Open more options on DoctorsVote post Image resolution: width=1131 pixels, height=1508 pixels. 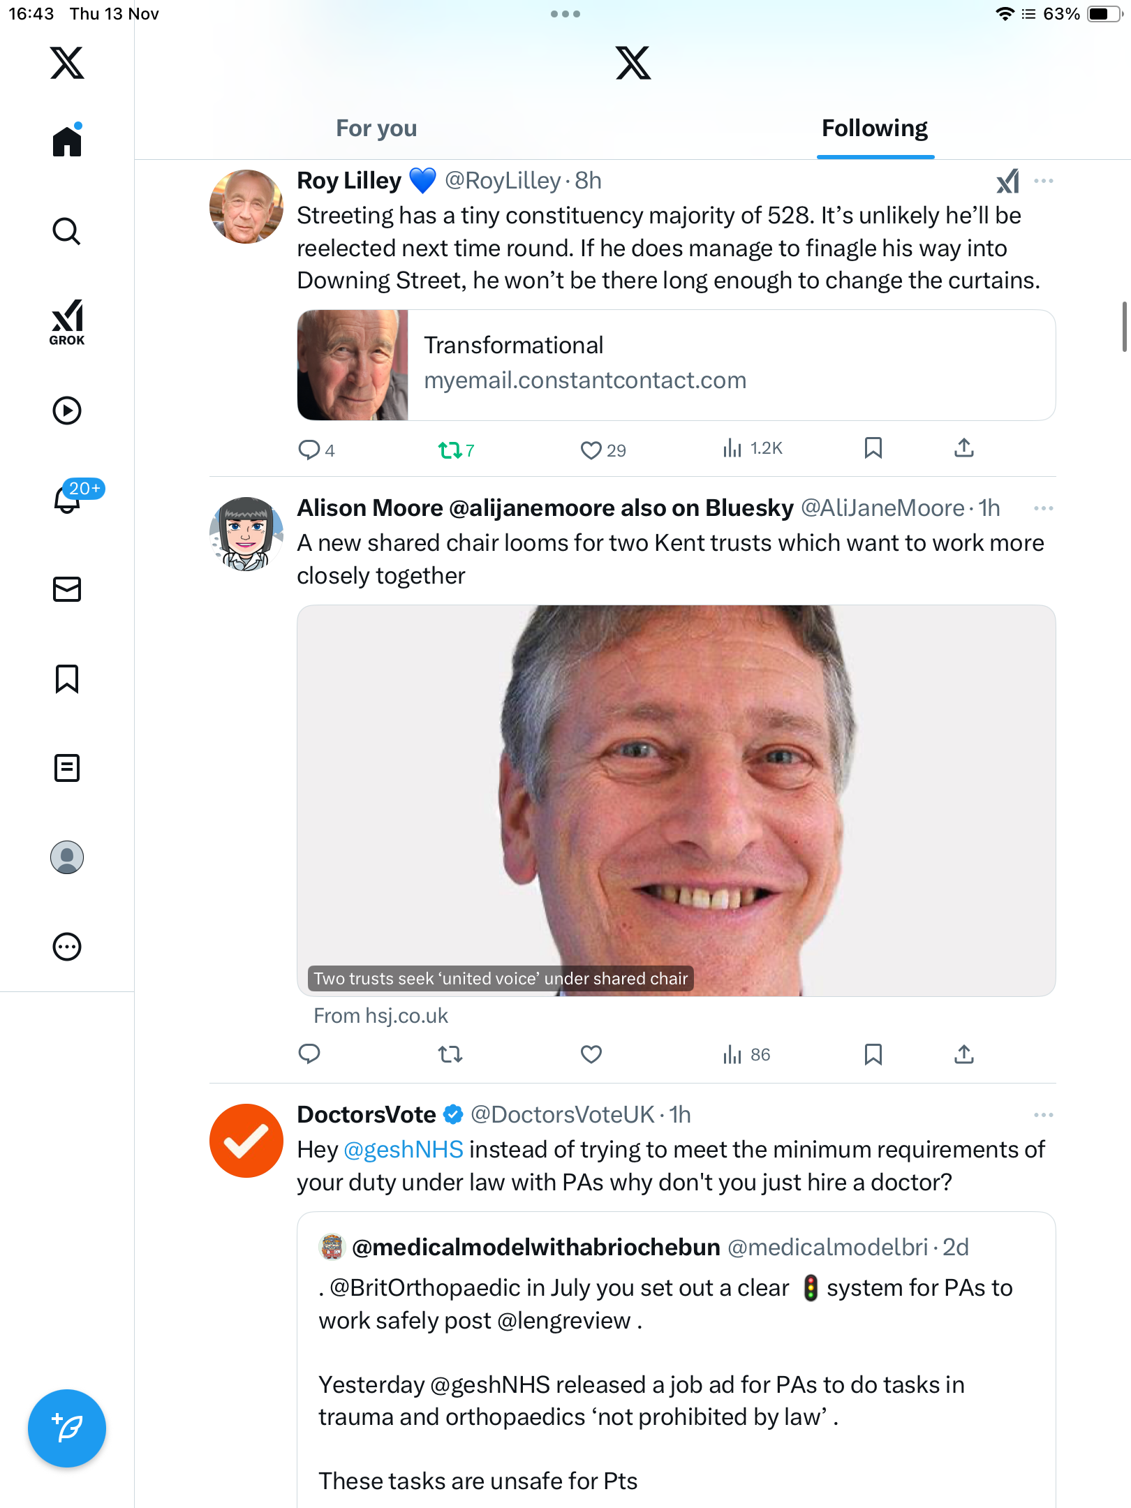click(x=1044, y=1115)
